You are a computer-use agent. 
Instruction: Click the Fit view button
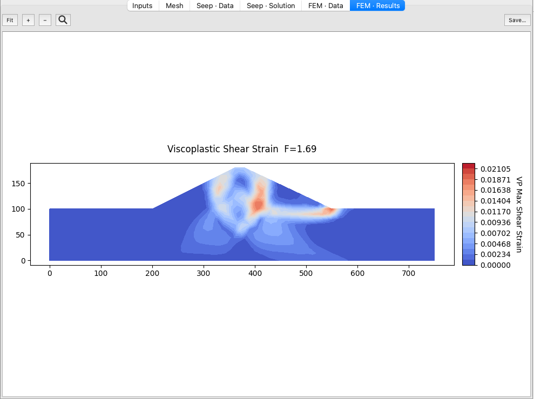(10, 20)
